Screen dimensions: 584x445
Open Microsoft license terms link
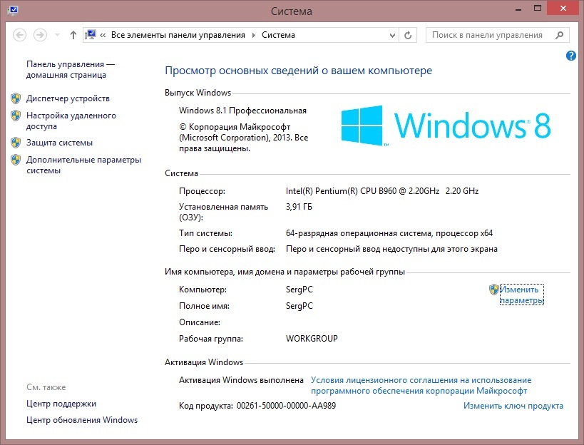[x=421, y=385]
